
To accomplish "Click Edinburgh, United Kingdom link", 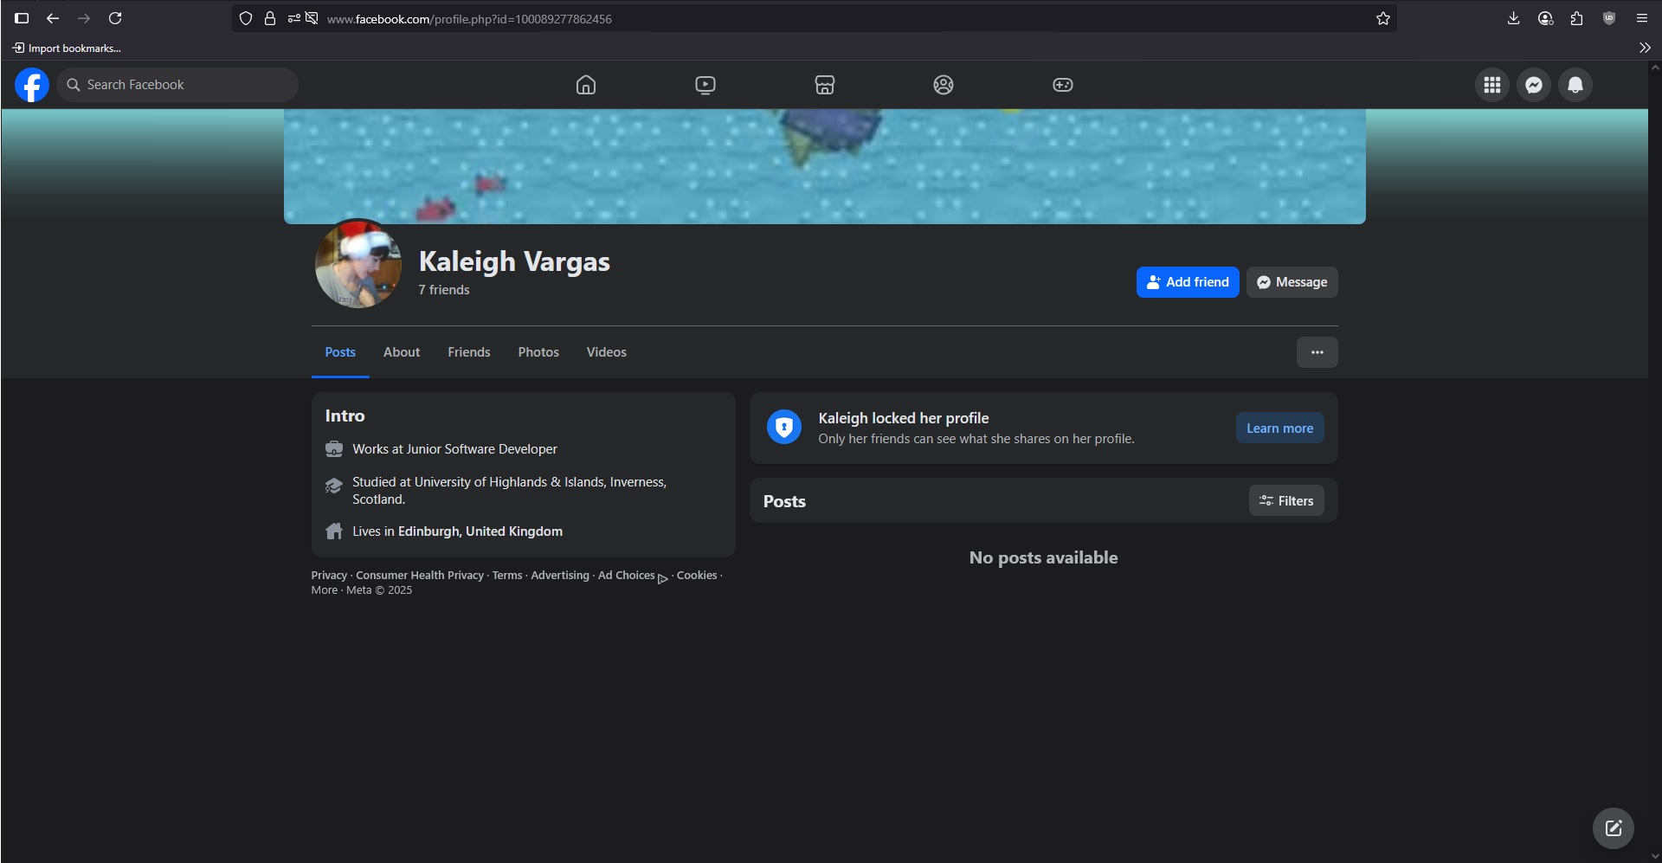I will 480,531.
